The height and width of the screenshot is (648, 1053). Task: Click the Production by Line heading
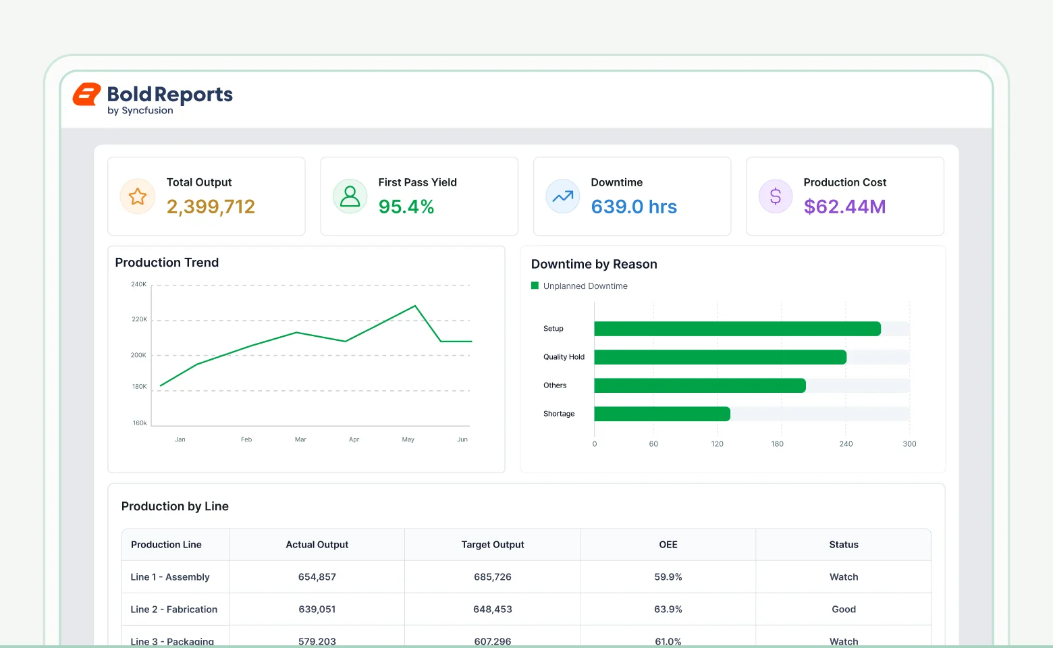click(175, 506)
